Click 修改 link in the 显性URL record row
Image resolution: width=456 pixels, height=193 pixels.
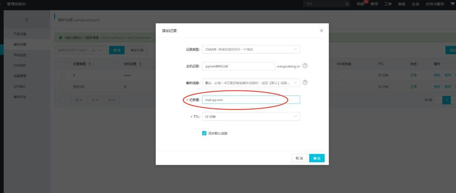[437, 87]
